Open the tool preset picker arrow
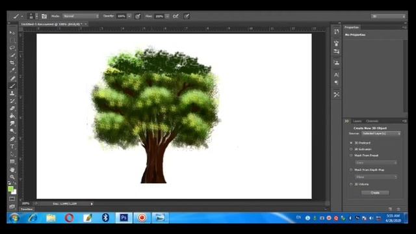The image size is (416, 234). pos(22,16)
